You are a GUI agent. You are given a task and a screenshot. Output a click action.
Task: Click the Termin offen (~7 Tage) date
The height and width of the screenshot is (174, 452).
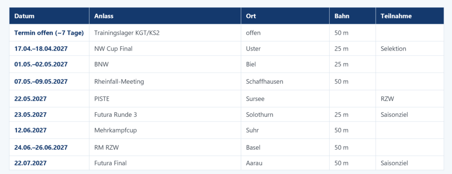click(x=49, y=33)
